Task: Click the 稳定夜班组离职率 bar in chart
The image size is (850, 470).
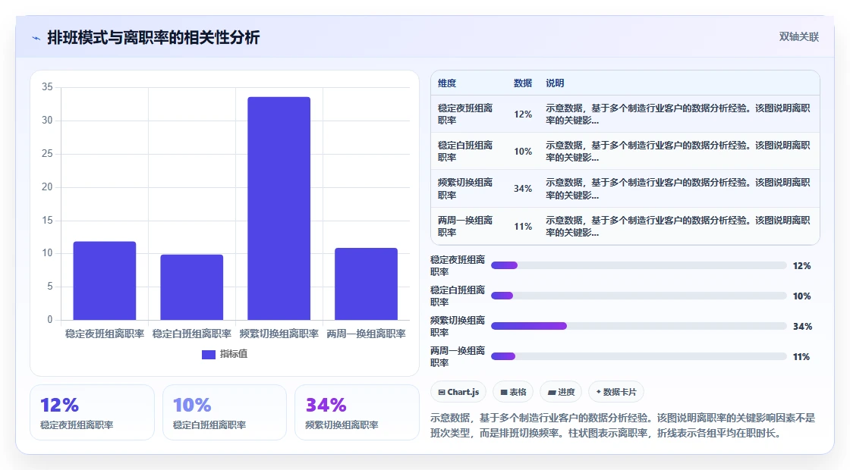Action: pyautogui.click(x=105, y=280)
